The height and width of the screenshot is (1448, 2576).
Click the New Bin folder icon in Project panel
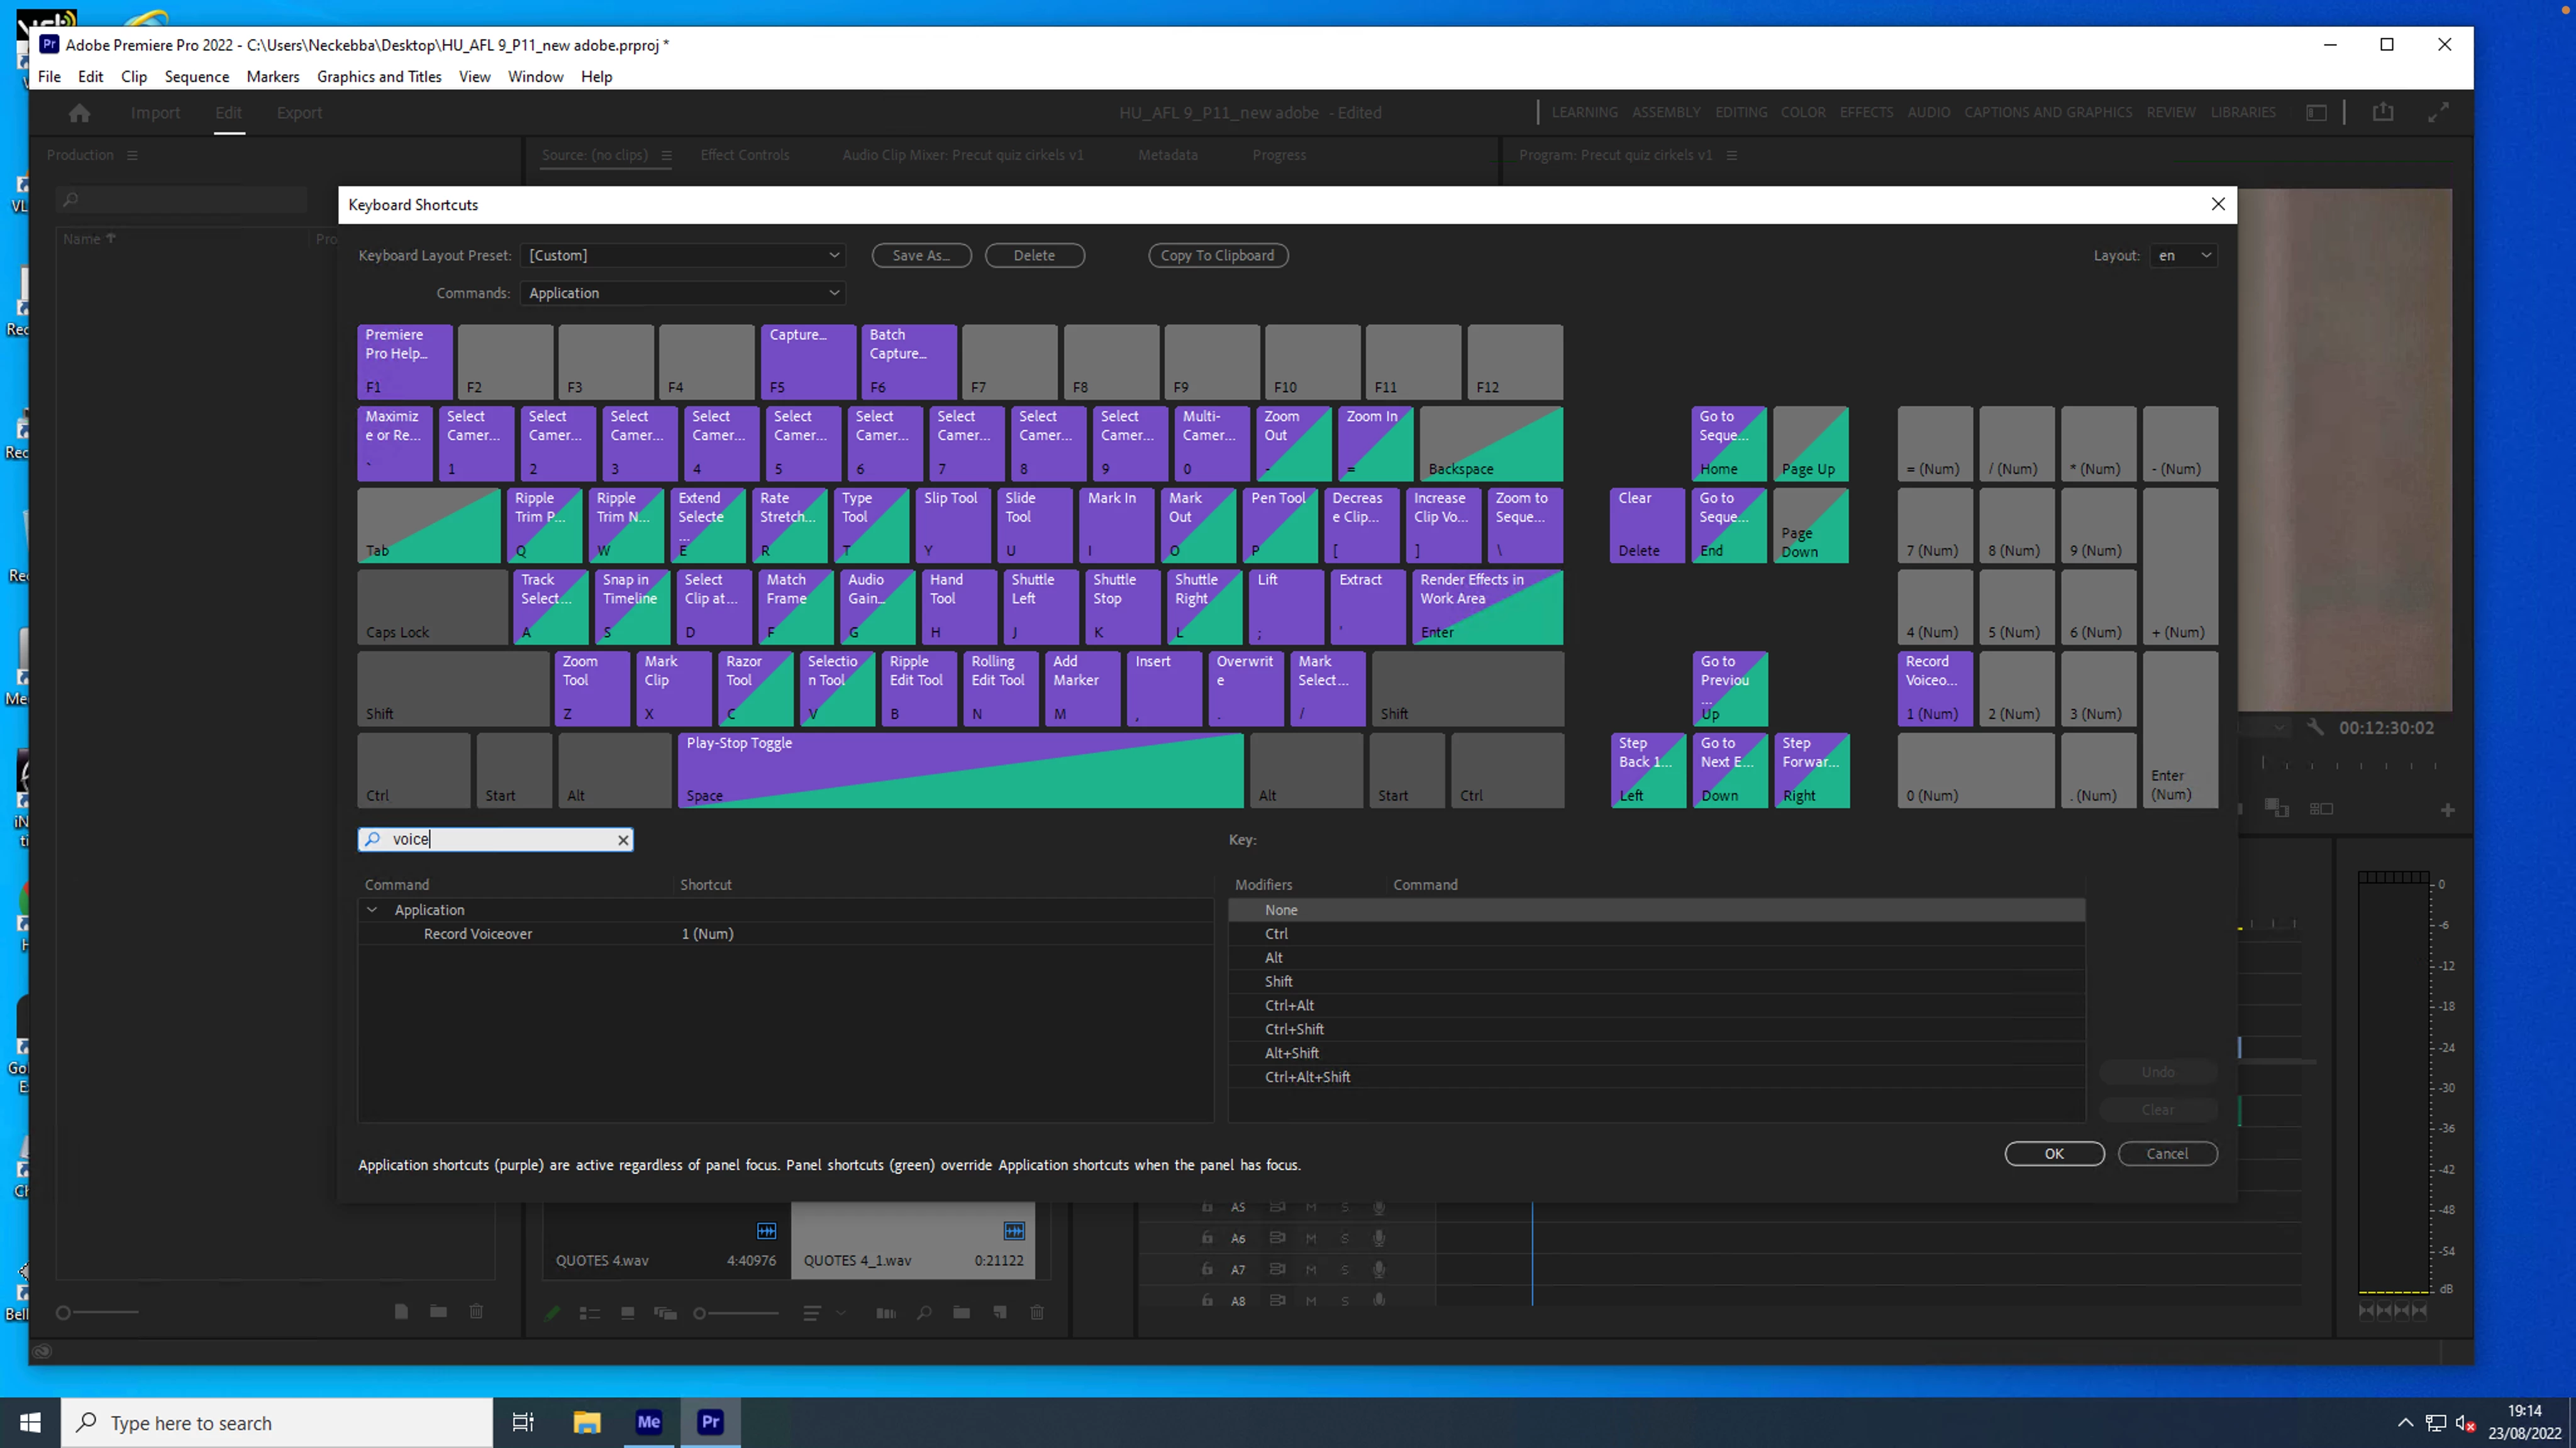[x=961, y=1312]
